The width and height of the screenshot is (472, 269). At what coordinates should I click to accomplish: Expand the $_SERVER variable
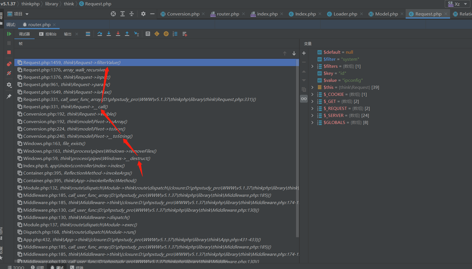(x=312, y=116)
